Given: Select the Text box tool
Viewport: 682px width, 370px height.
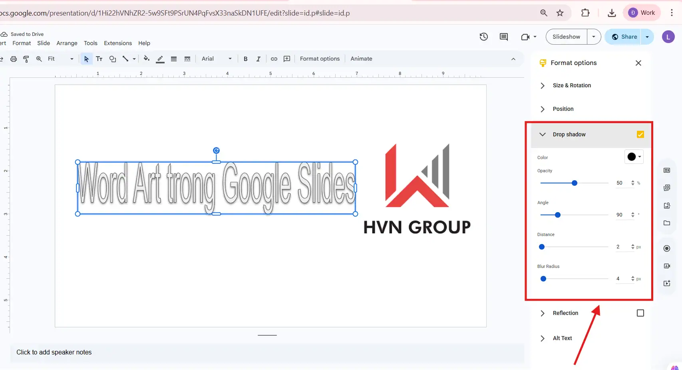Looking at the screenshot, I should click(99, 59).
